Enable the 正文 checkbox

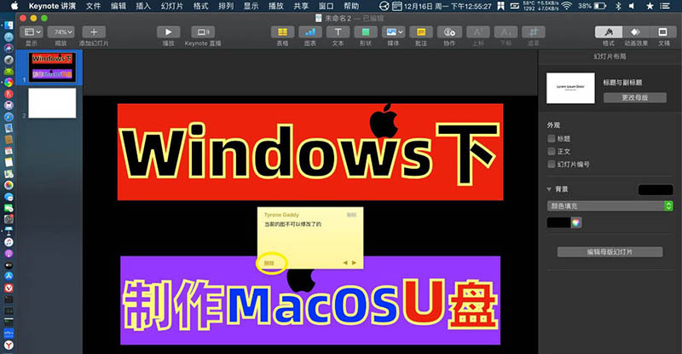pos(551,151)
